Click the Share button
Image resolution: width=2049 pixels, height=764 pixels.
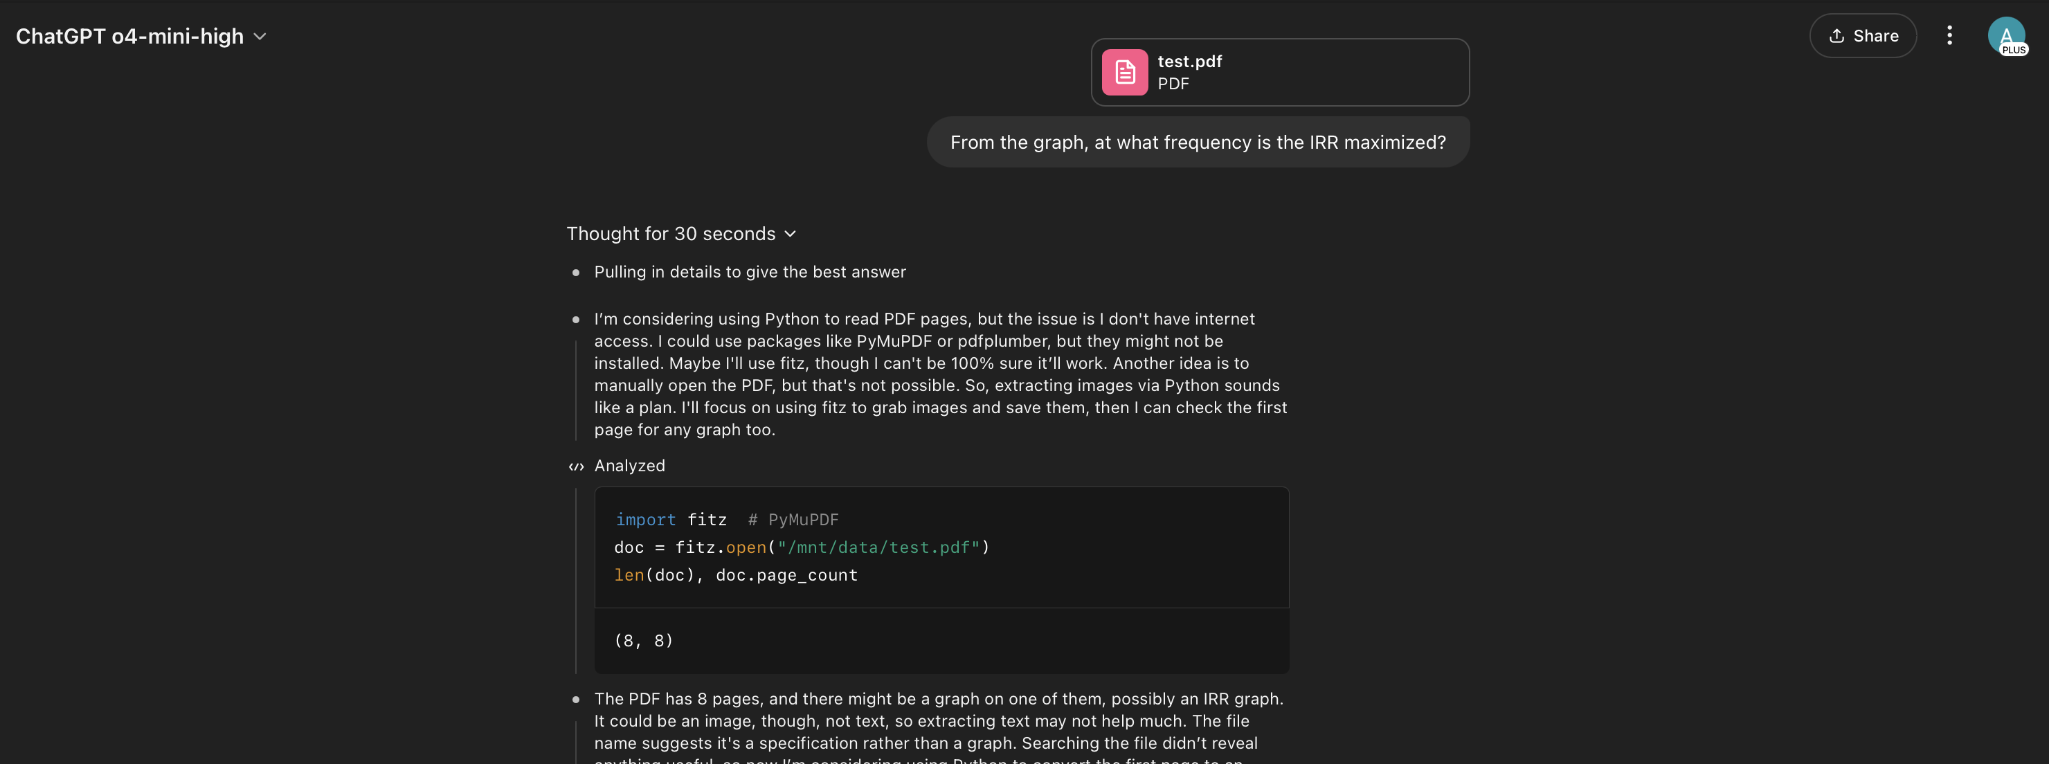1862,36
